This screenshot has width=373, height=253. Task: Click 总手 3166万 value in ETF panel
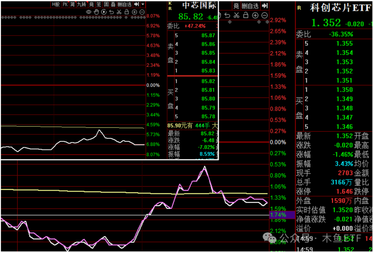pyautogui.click(x=341, y=182)
